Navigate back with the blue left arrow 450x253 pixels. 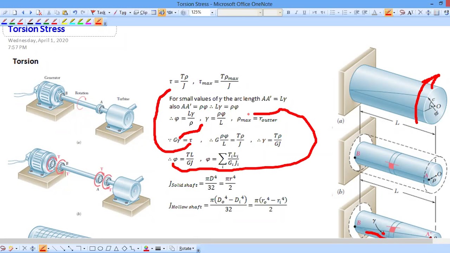pos(23,12)
